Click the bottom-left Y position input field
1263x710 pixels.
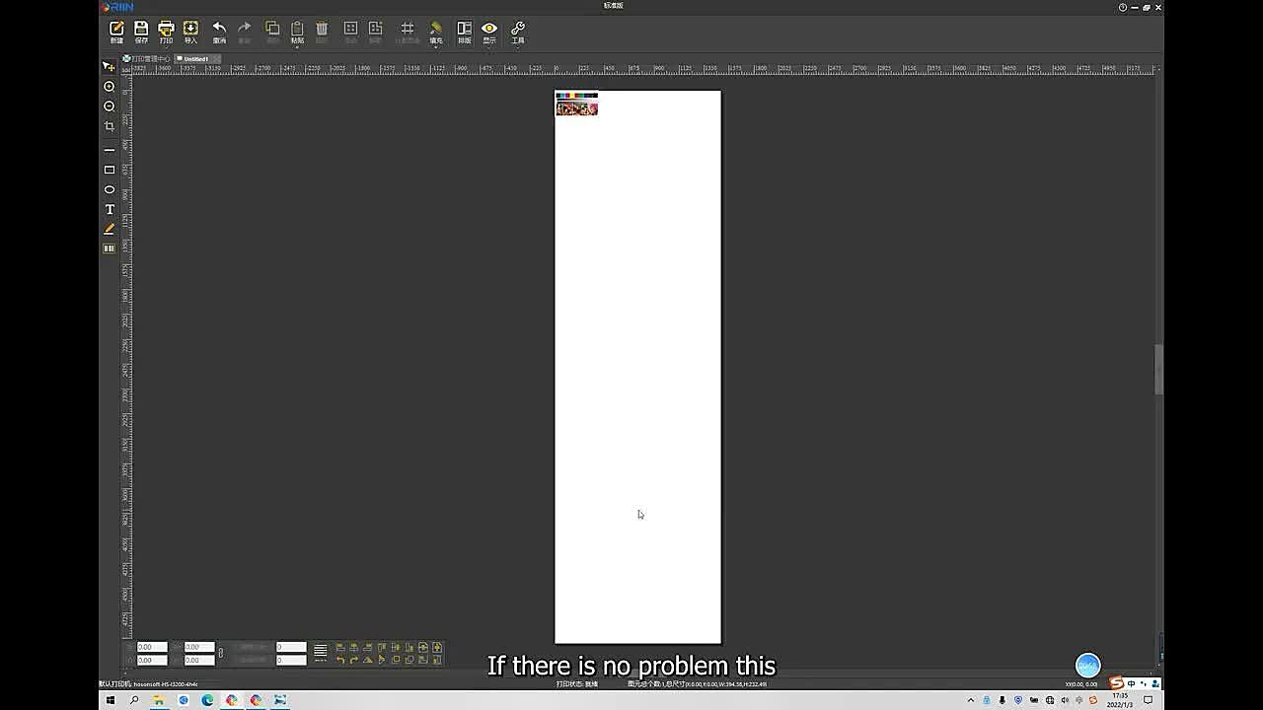coord(152,660)
